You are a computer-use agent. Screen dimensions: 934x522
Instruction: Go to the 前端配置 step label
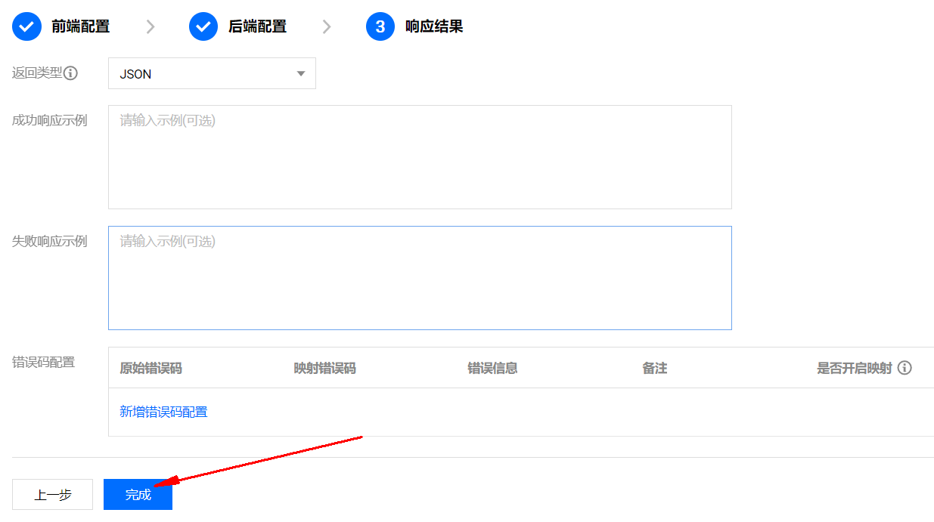coord(80,26)
